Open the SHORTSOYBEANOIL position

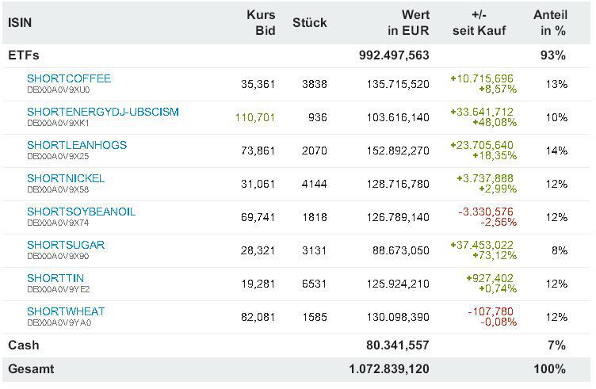81,212
